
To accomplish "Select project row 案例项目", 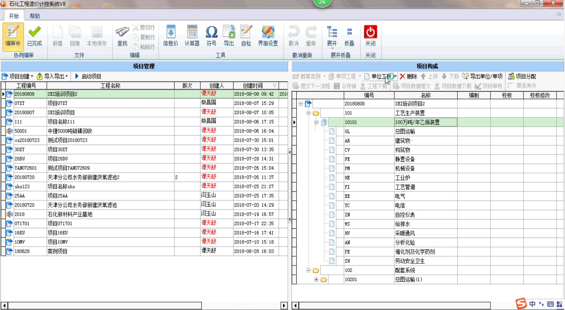I will [144, 251].
